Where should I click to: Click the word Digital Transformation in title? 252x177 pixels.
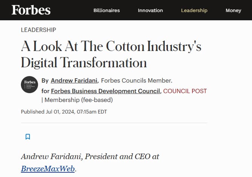coord(84,62)
